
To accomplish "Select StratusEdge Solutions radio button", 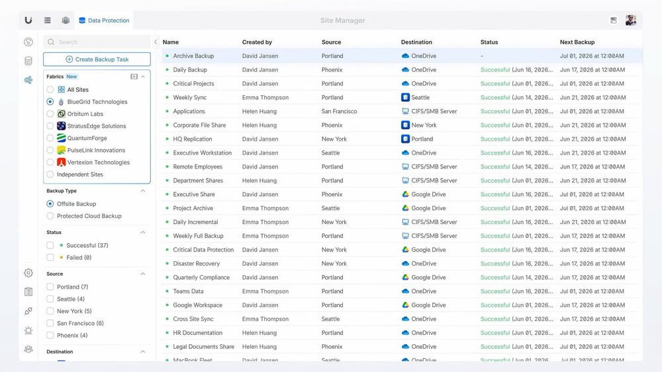I will click(50, 126).
